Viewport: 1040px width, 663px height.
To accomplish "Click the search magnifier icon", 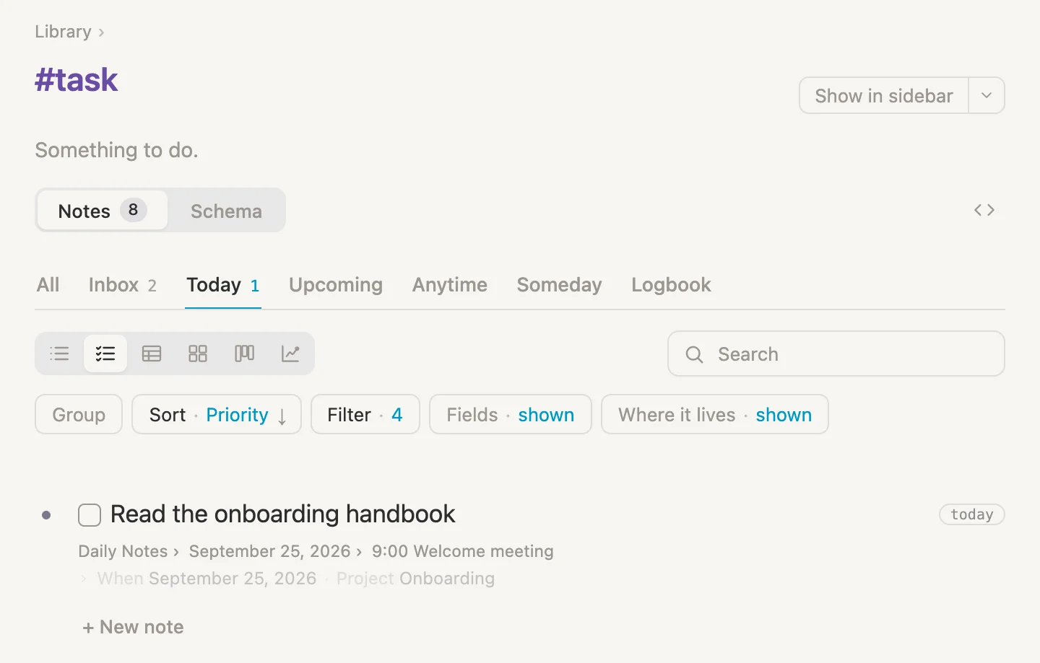I will pyautogui.click(x=694, y=354).
